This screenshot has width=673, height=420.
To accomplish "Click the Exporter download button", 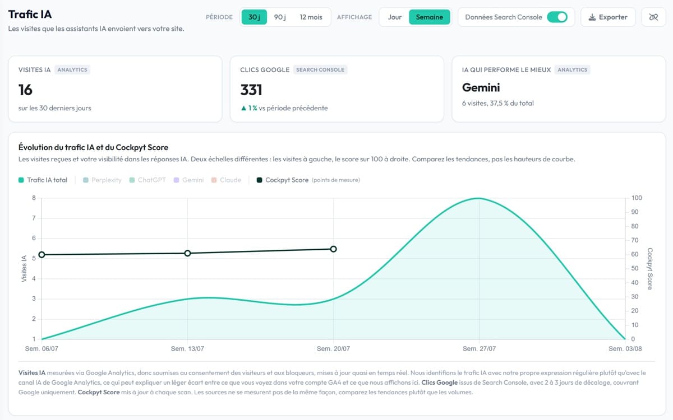I will point(608,17).
